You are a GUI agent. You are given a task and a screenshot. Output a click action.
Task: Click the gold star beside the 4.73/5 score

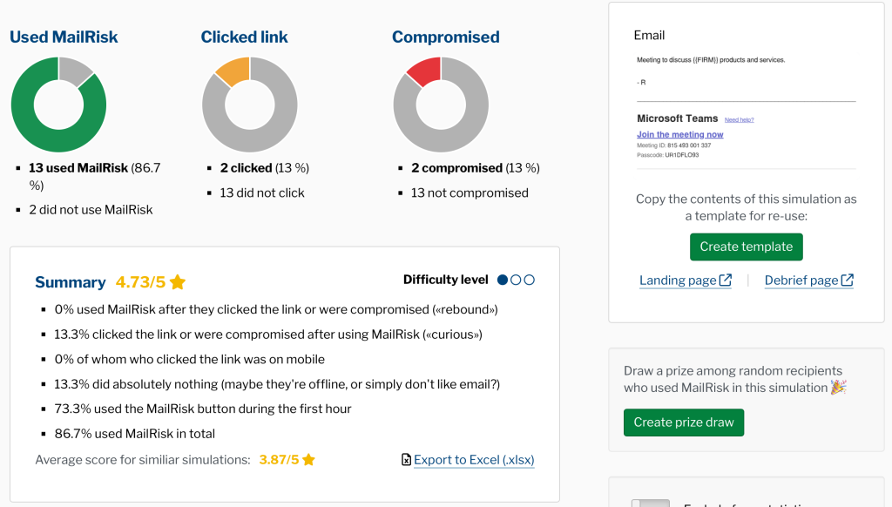tap(178, 282)
